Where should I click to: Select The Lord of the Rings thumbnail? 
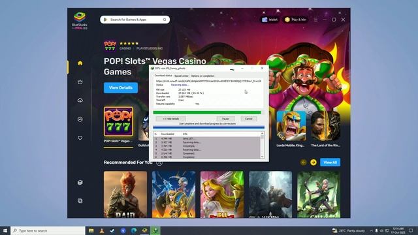325,125
